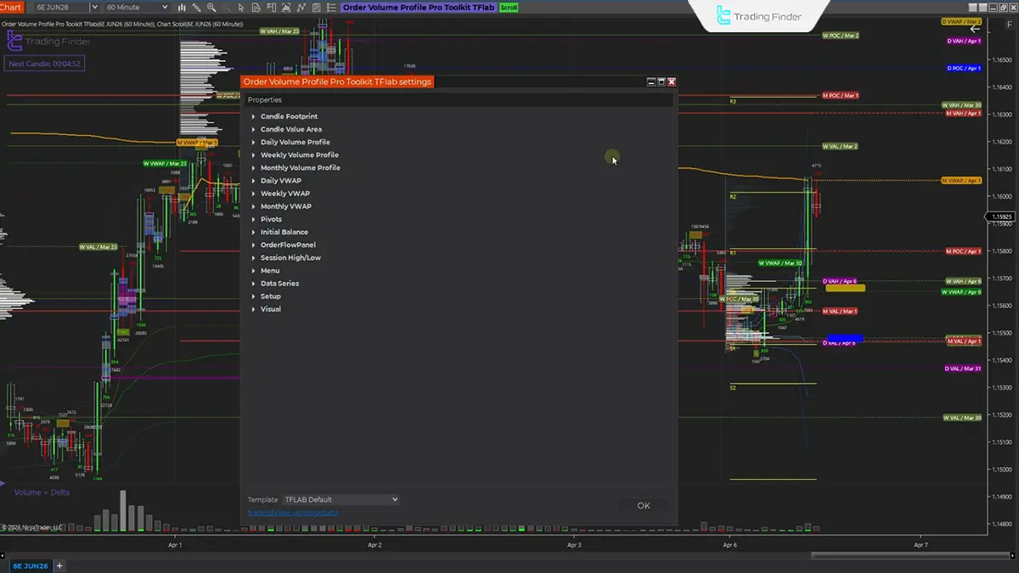Viewport: 1019px width, 573px height.
Task: Select the cursor pointer tool
Action: 241,7
